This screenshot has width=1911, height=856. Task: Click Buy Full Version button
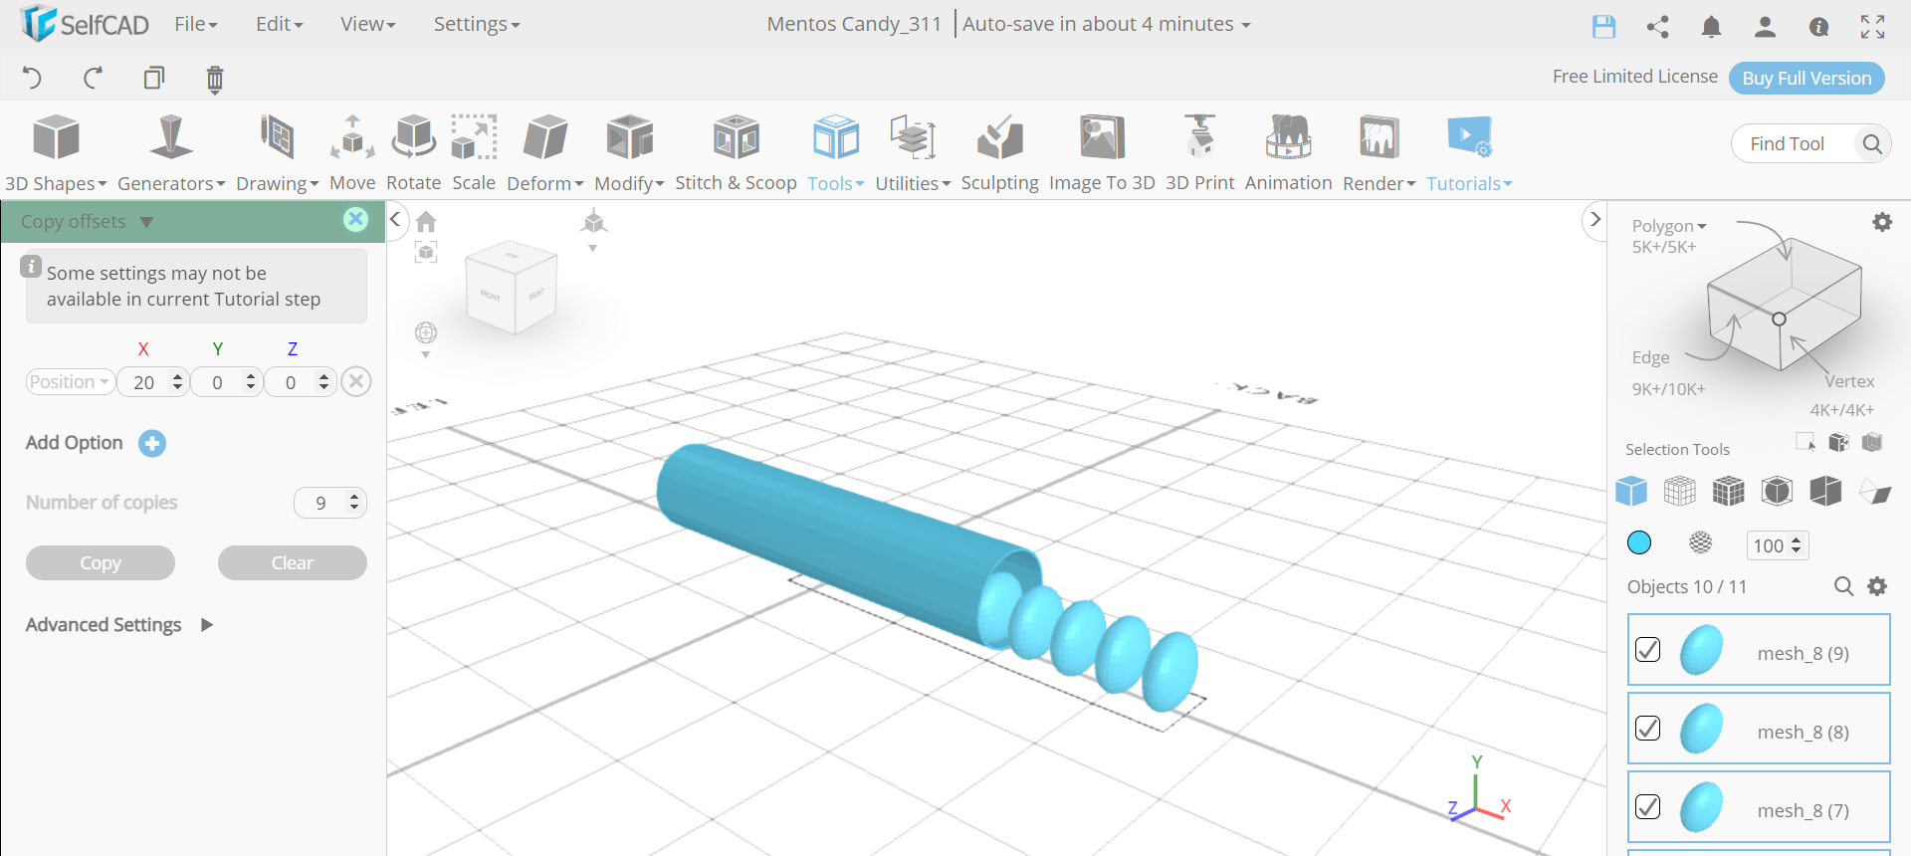coord(1806,78)
